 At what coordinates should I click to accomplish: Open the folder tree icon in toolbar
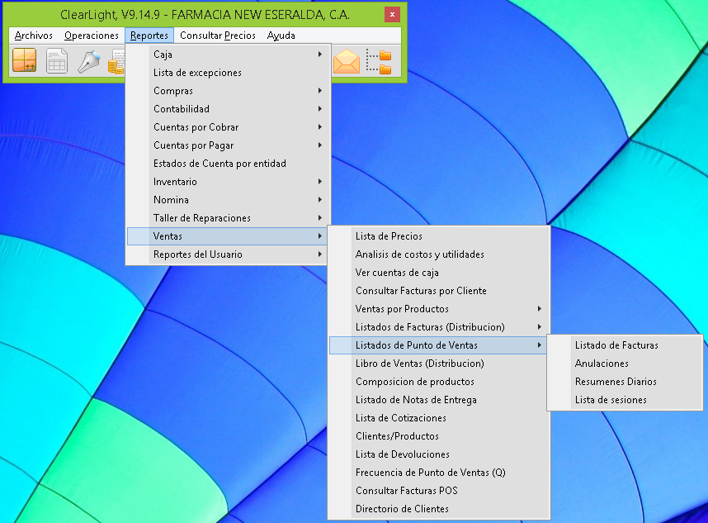point(379,61)
